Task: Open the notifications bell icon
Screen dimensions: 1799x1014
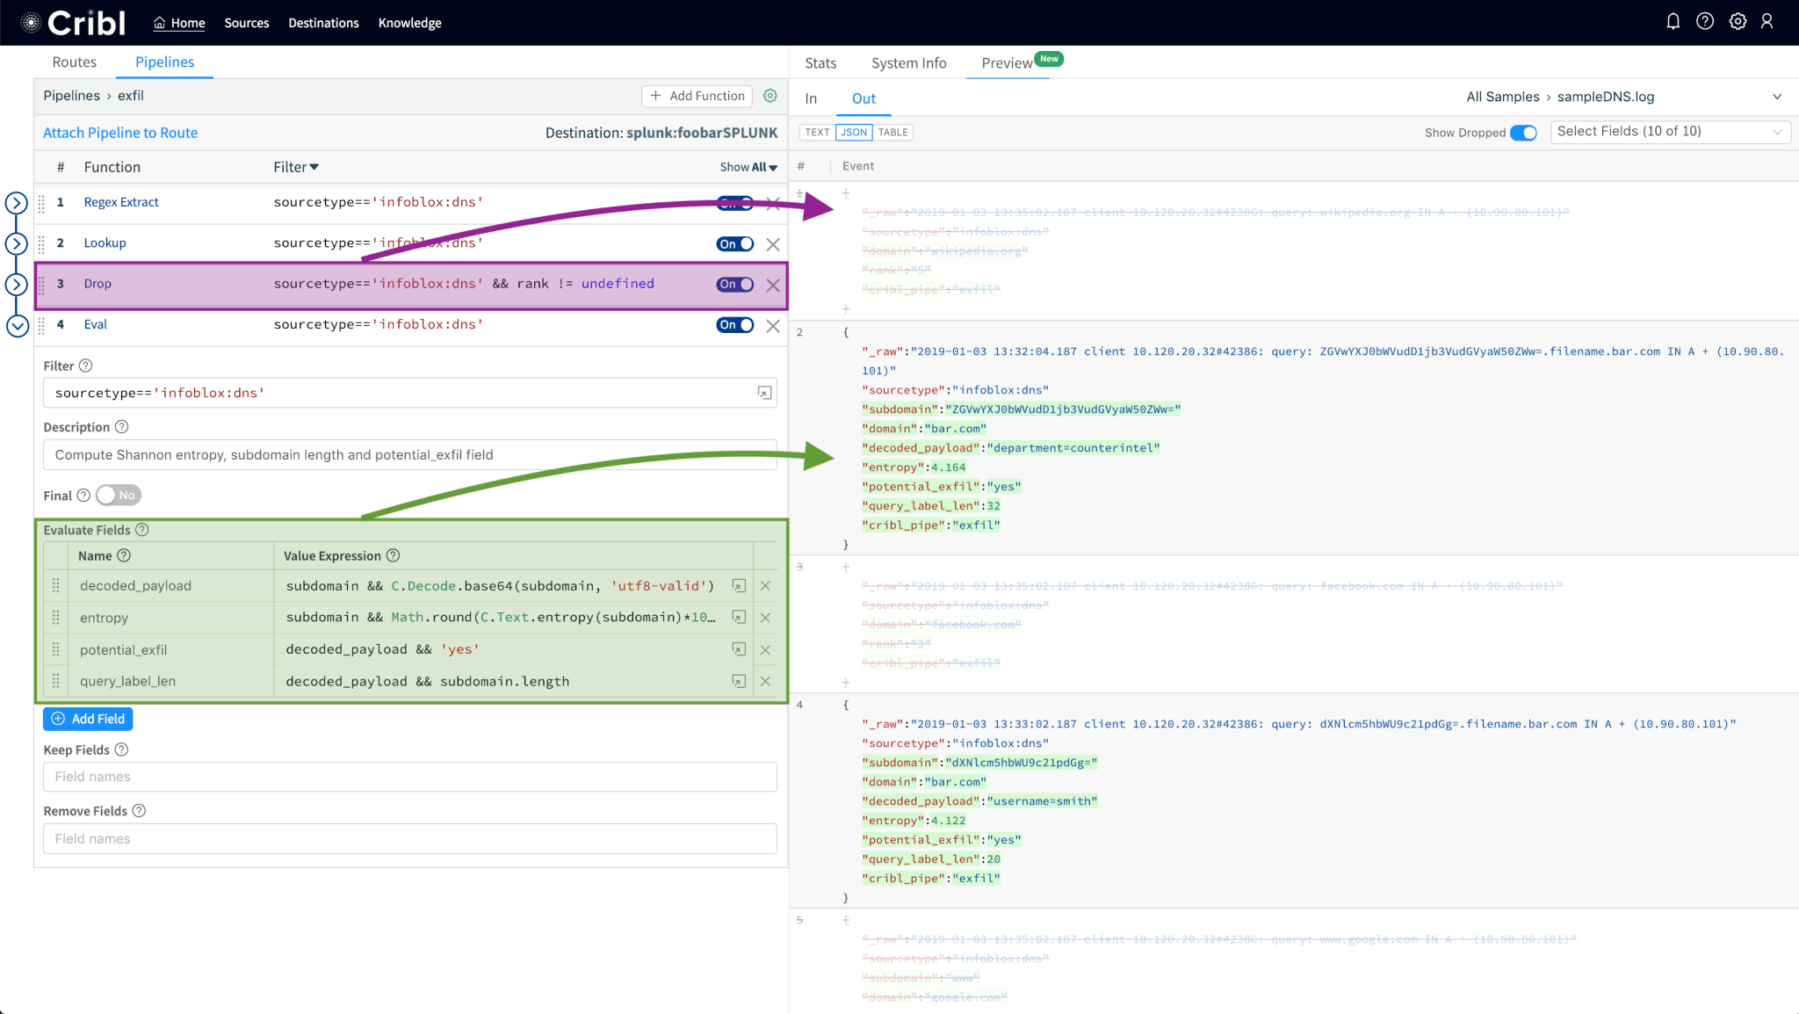Action: pos(1673,22)
